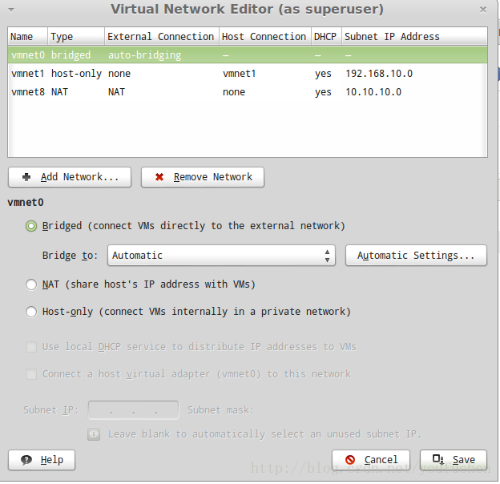This screenshot has width=500, height=484.
Task: Click the auto-bridging cell
Action: pos(144,55)
